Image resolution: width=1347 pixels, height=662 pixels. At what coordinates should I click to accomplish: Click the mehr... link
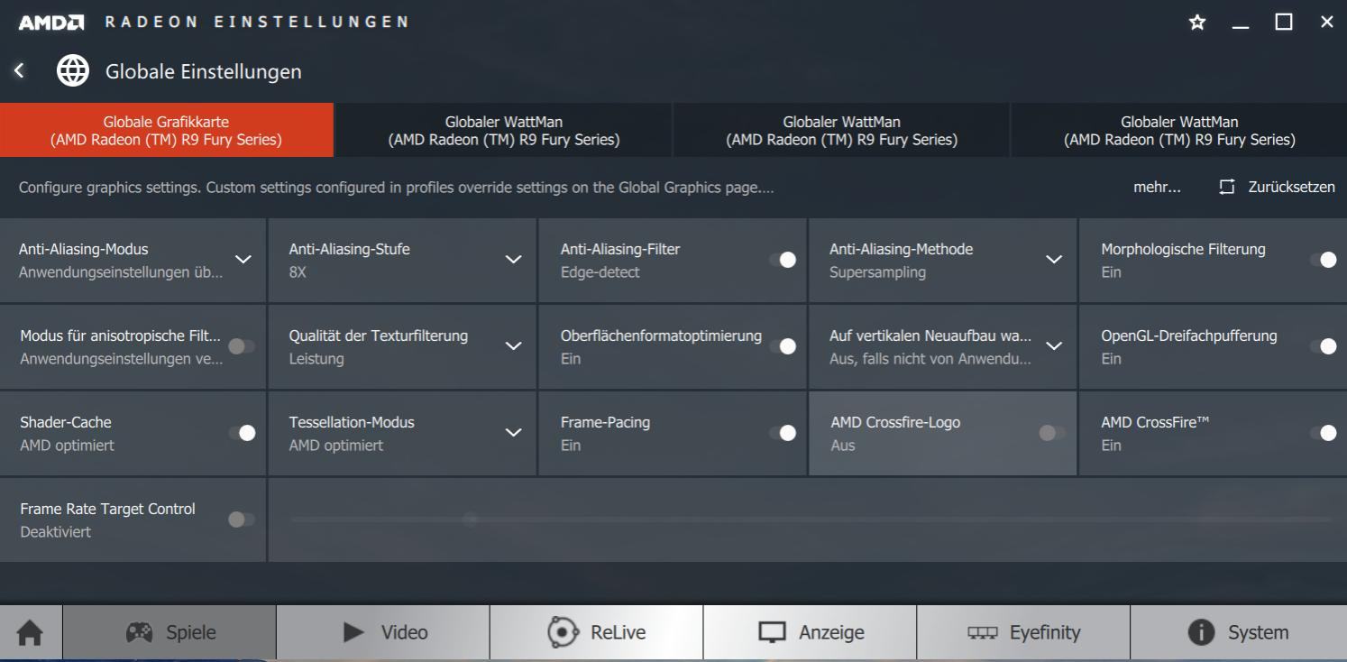1157,188
